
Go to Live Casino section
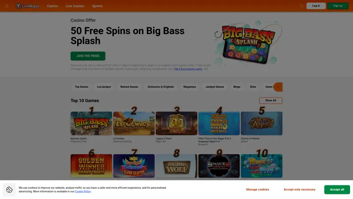click(75, 6)
